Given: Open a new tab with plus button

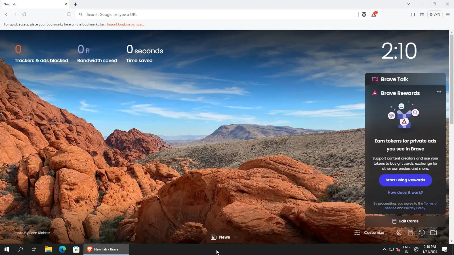Looking at the screenshot, I should point(75,4).
